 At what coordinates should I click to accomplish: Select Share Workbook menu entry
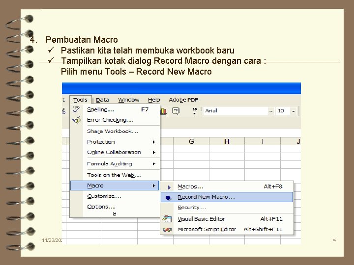(115, 132)
